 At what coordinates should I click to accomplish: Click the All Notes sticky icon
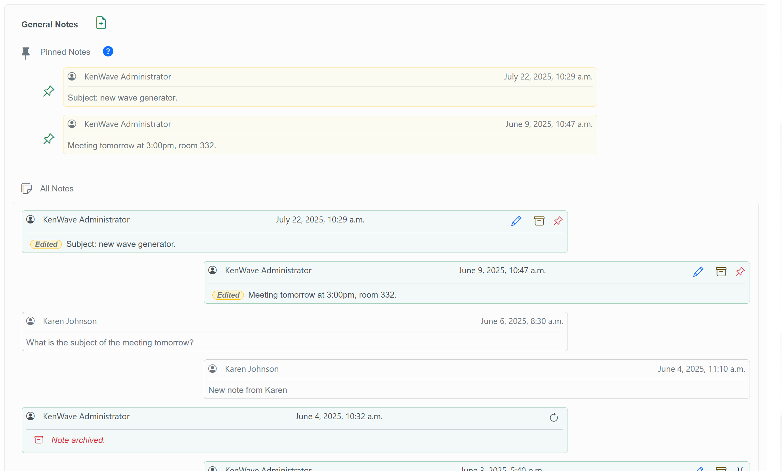tap(27, 188)
